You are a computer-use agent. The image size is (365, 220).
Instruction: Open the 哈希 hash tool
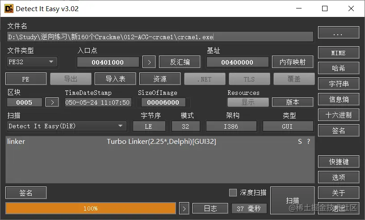point(339,68)
